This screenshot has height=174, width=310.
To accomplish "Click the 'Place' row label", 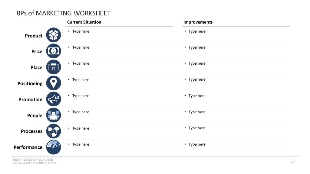I will (x=36, y=67).
